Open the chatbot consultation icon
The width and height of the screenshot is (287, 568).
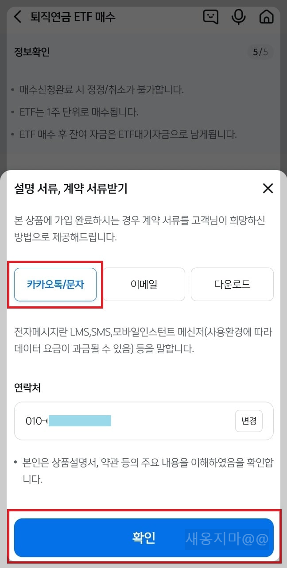point(211,17)
